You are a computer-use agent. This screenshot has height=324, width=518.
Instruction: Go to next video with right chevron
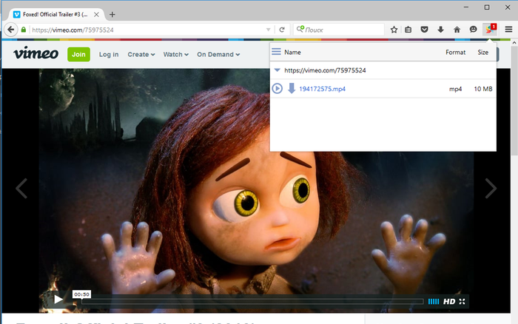(x=491, y=188)
